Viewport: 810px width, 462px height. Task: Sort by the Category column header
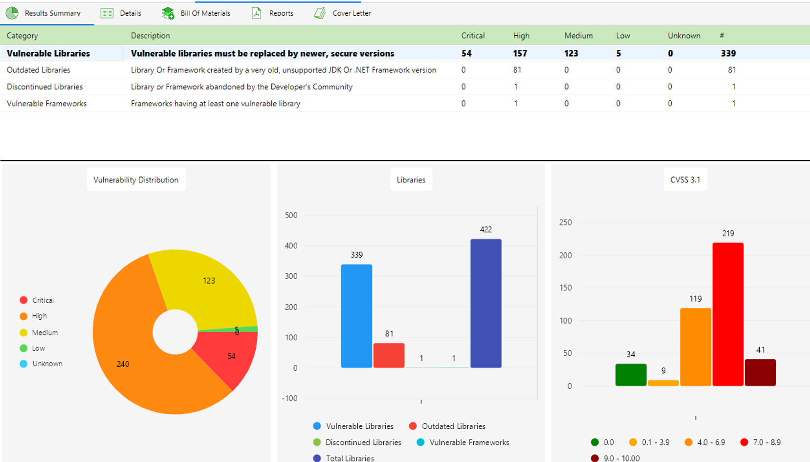click(x=22, y=36)
